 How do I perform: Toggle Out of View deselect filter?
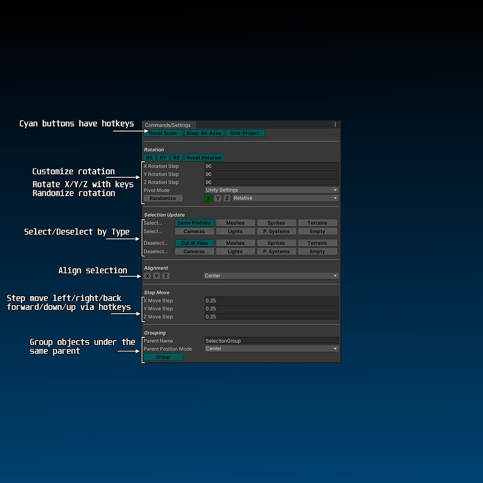pos(194,242)
